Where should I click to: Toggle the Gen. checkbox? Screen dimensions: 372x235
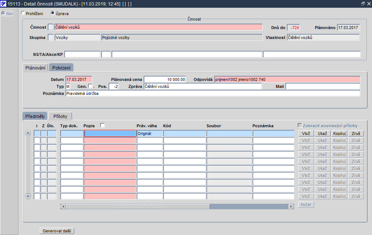(90, 86)
